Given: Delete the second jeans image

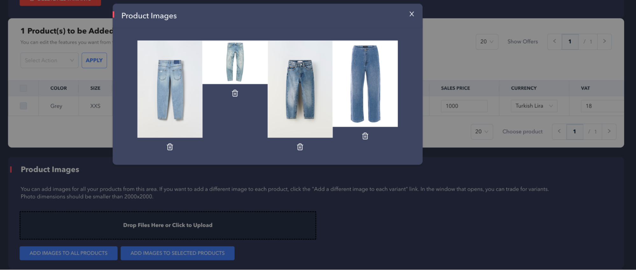Looking at the screenshot, I should click(235, 93).
